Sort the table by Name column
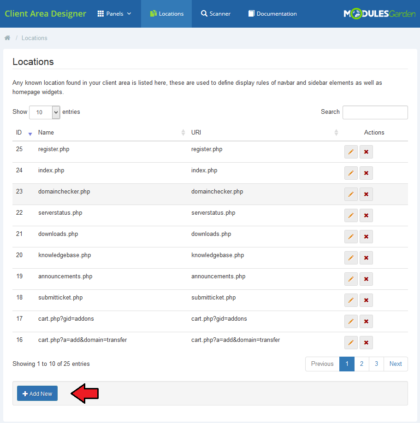 112,132
